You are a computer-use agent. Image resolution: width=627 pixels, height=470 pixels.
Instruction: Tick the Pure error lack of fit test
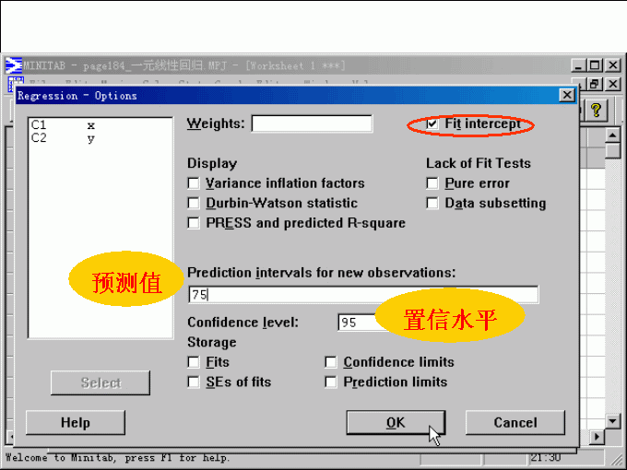click(432, 183)
